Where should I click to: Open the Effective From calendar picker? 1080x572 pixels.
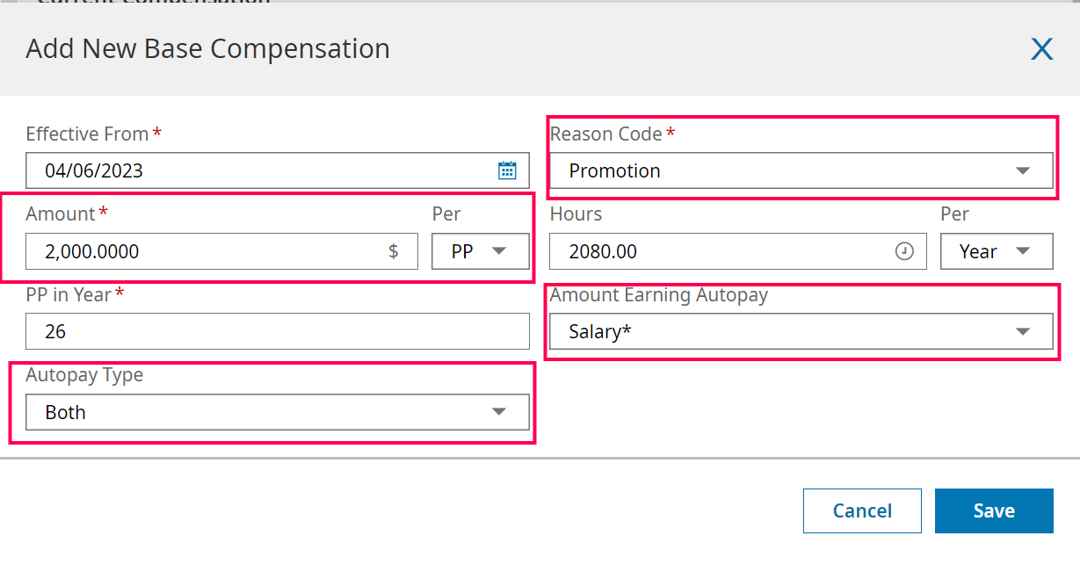pos(507,170)
